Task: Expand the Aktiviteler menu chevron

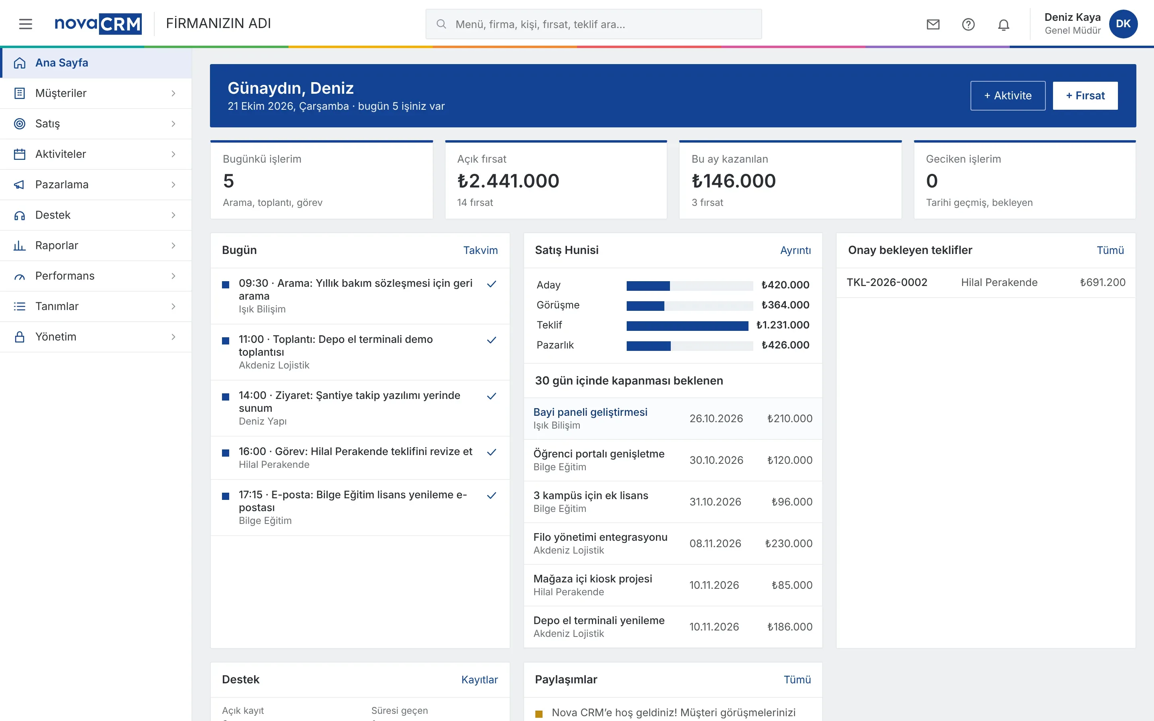Action: click(x=174, y=154)
